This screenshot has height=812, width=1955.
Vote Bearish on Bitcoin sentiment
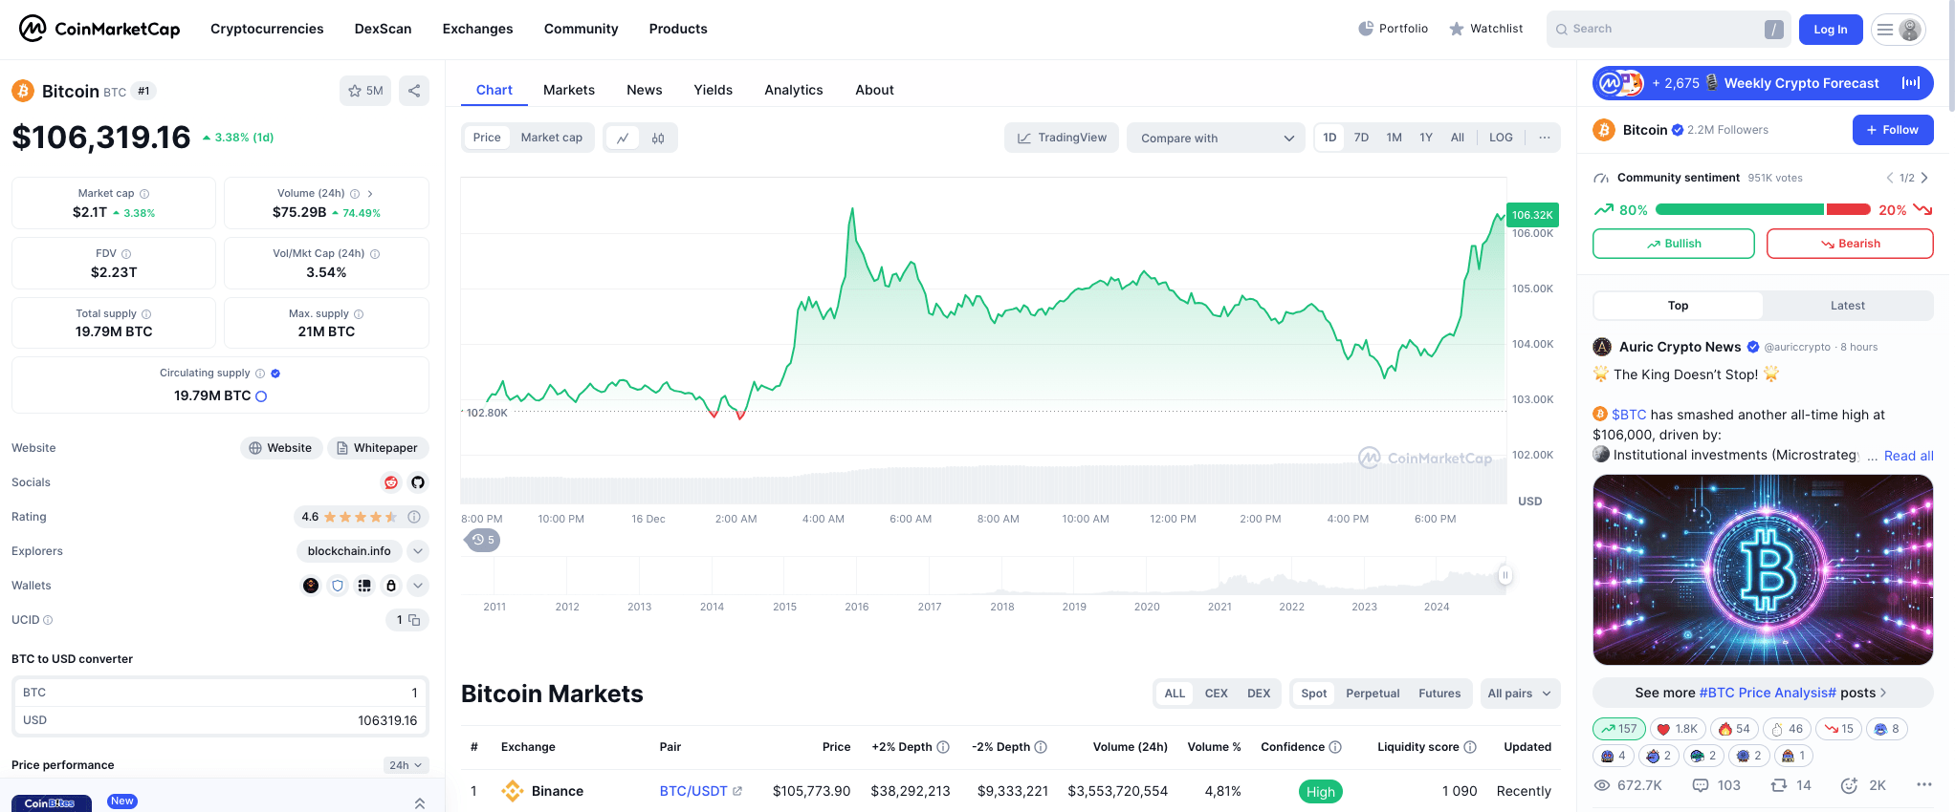(1850, 244)
